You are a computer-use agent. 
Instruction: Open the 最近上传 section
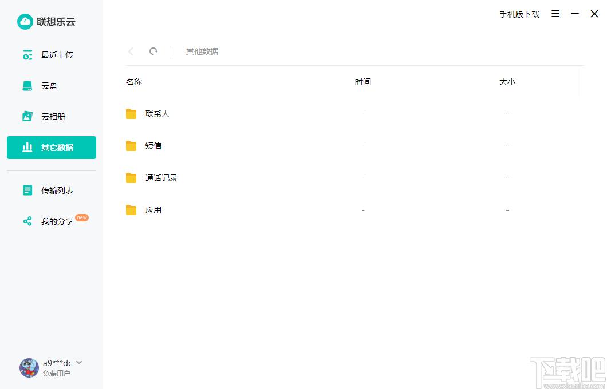click(x=52, y=55)
